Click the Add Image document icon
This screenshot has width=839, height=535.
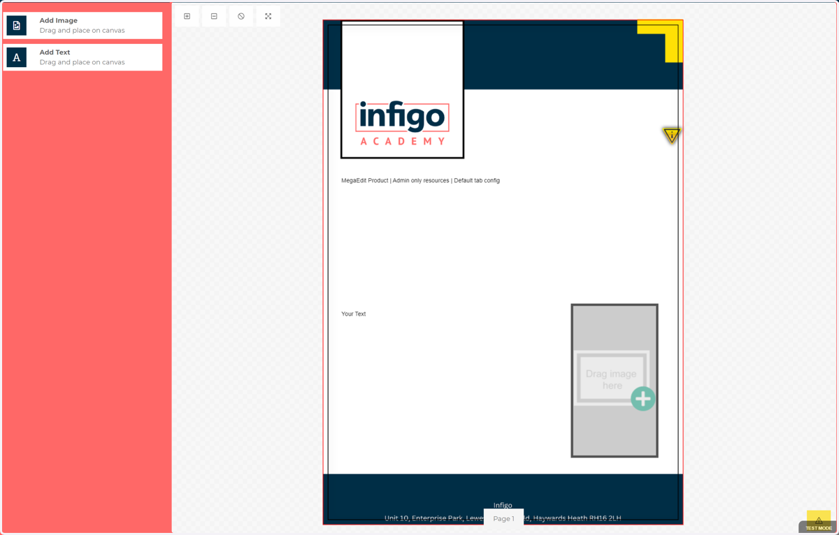pos(17,25)
